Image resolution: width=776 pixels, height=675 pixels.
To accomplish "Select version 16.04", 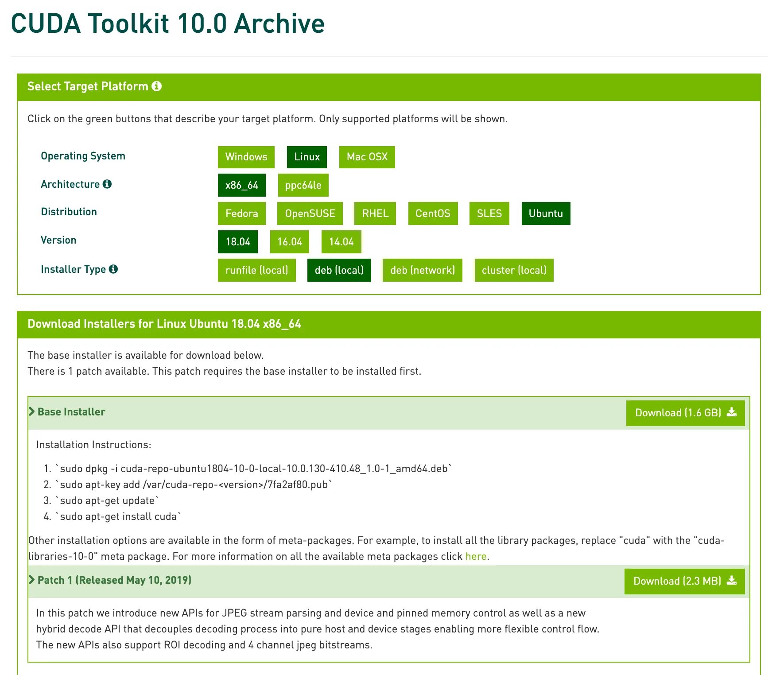I will pos(290,242).
